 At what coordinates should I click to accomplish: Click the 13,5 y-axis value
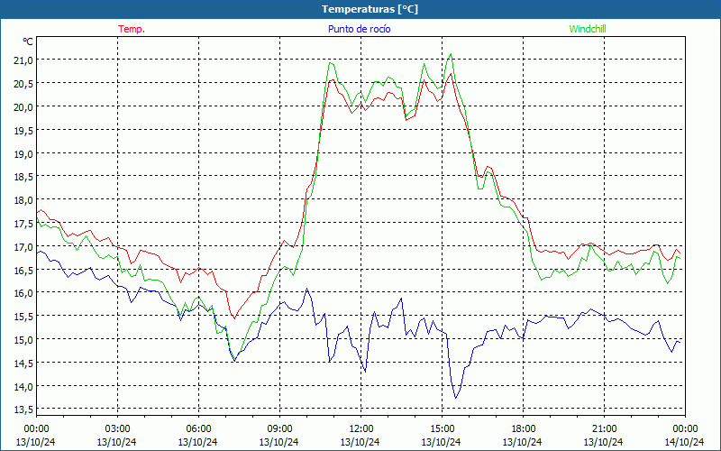pos(23,410)
